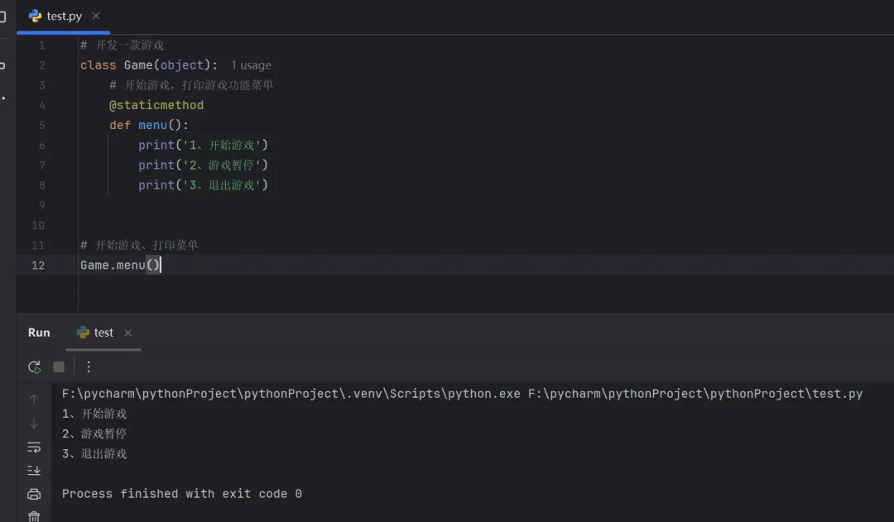Click the scroll up arrow in Run panel
Image resolution: width=894 pixels, height=522 pixels.
pos(34,400)
